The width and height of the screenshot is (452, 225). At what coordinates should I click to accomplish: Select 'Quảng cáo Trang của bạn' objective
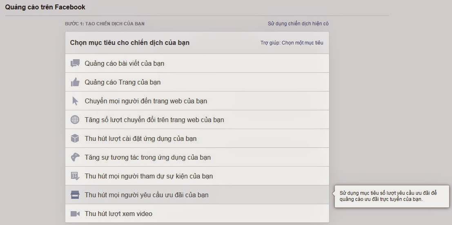[x=197, y=82]
